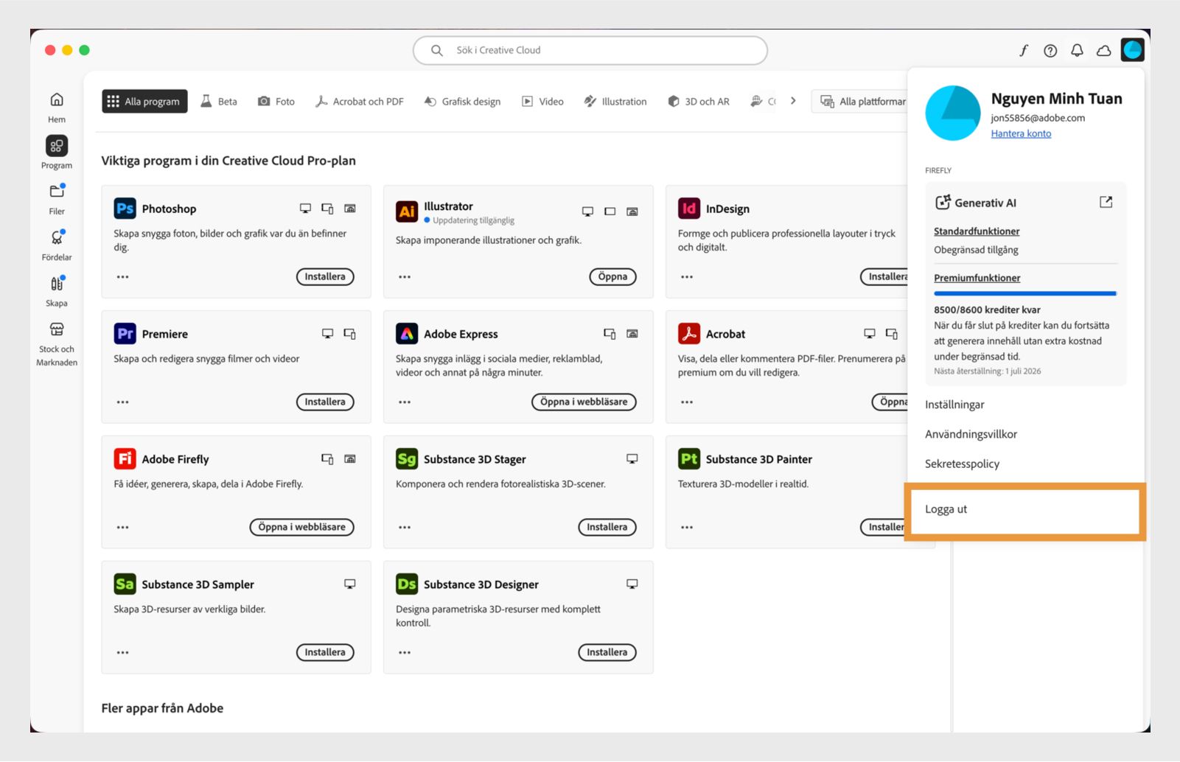This screenshot has width=1180, height=762.
Task: Open more options for Photoshop card
Action: point(122,277)
